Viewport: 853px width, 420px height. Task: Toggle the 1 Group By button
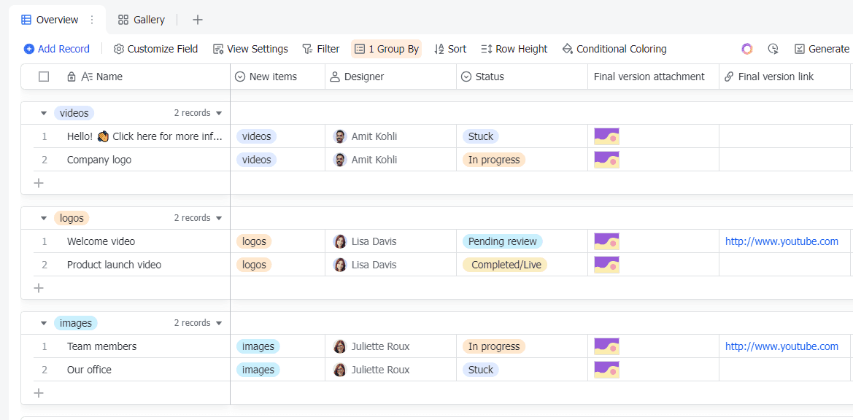(x=386, y=49)
